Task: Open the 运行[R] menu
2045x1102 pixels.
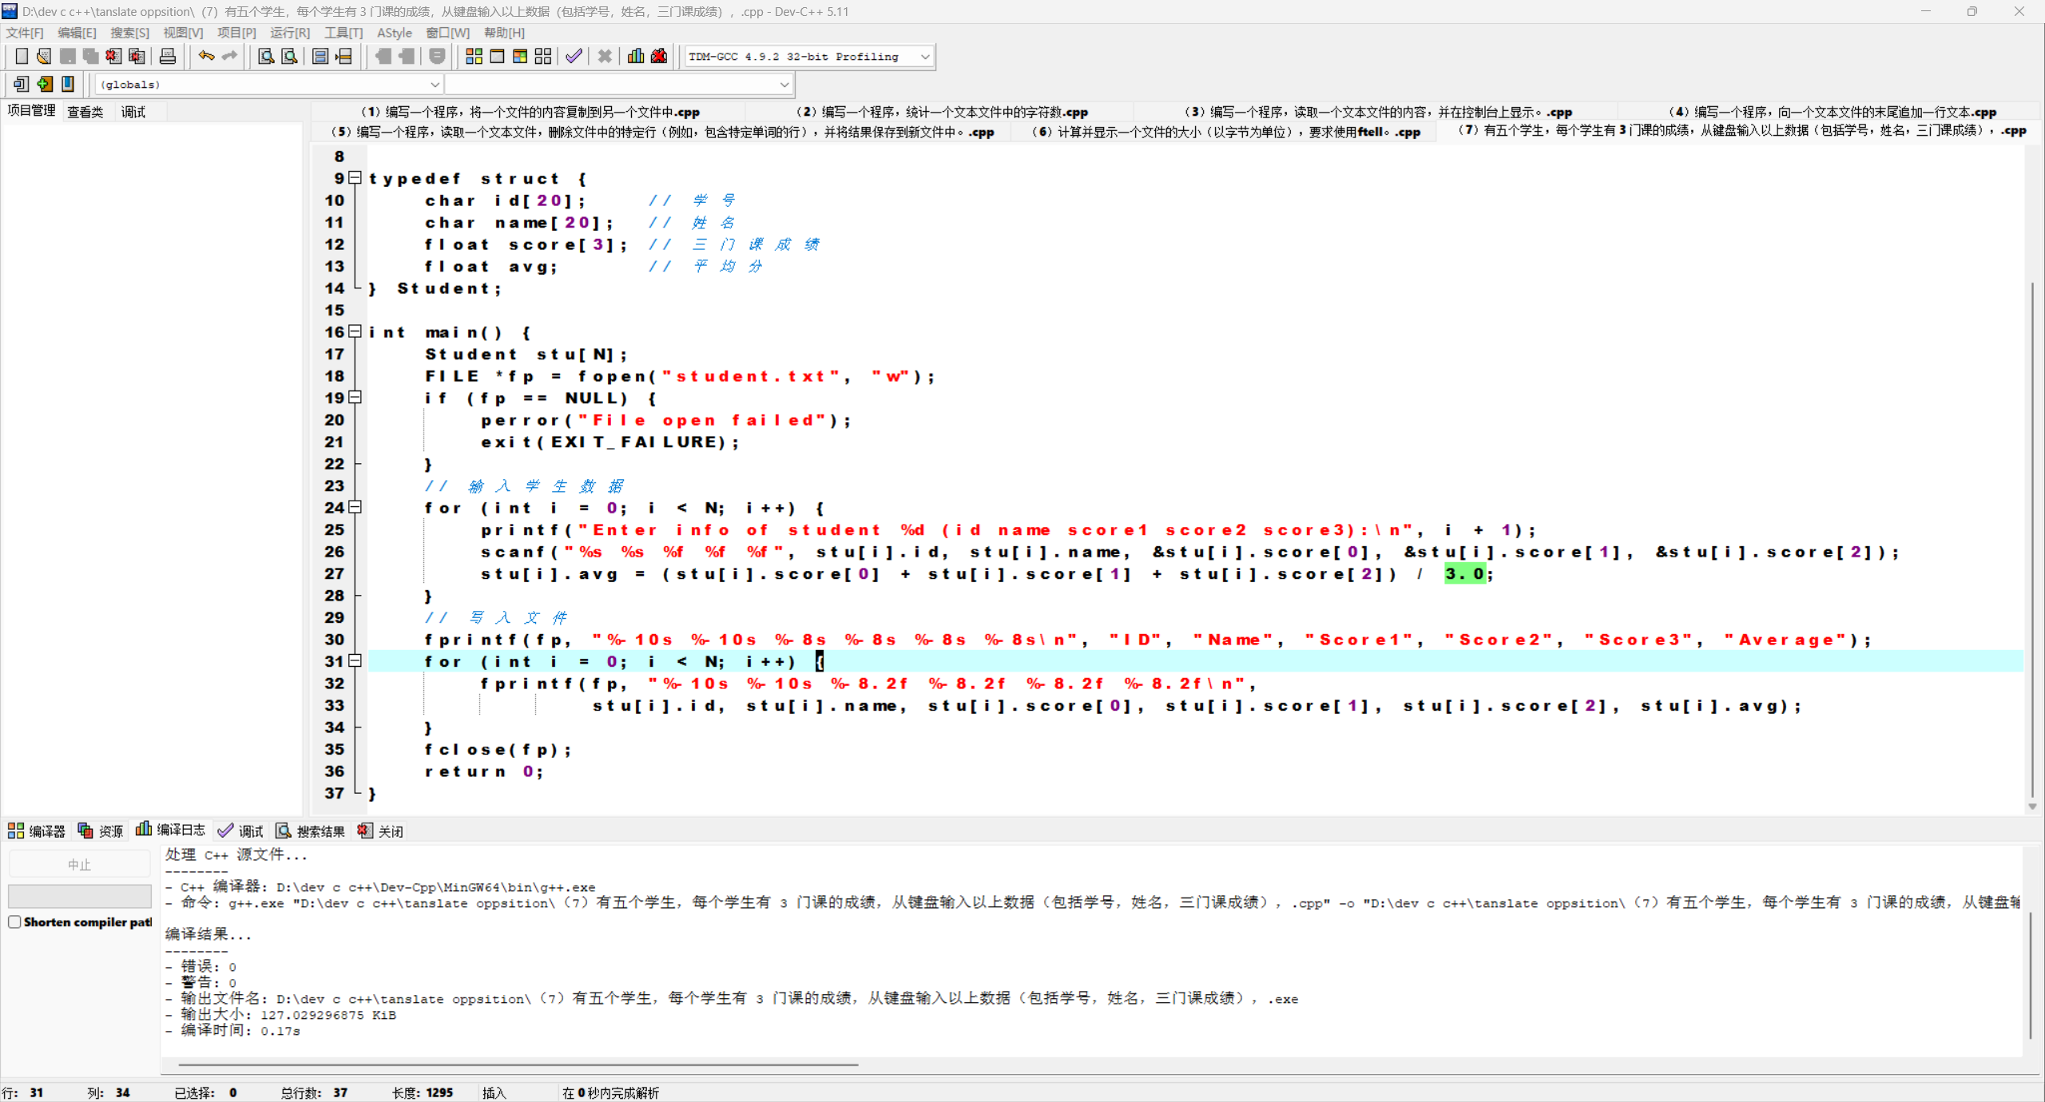Action: point(289,33)
